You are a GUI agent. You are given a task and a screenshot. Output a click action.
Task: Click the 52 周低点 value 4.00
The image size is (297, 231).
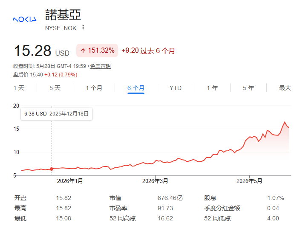[x=273, y=218]
